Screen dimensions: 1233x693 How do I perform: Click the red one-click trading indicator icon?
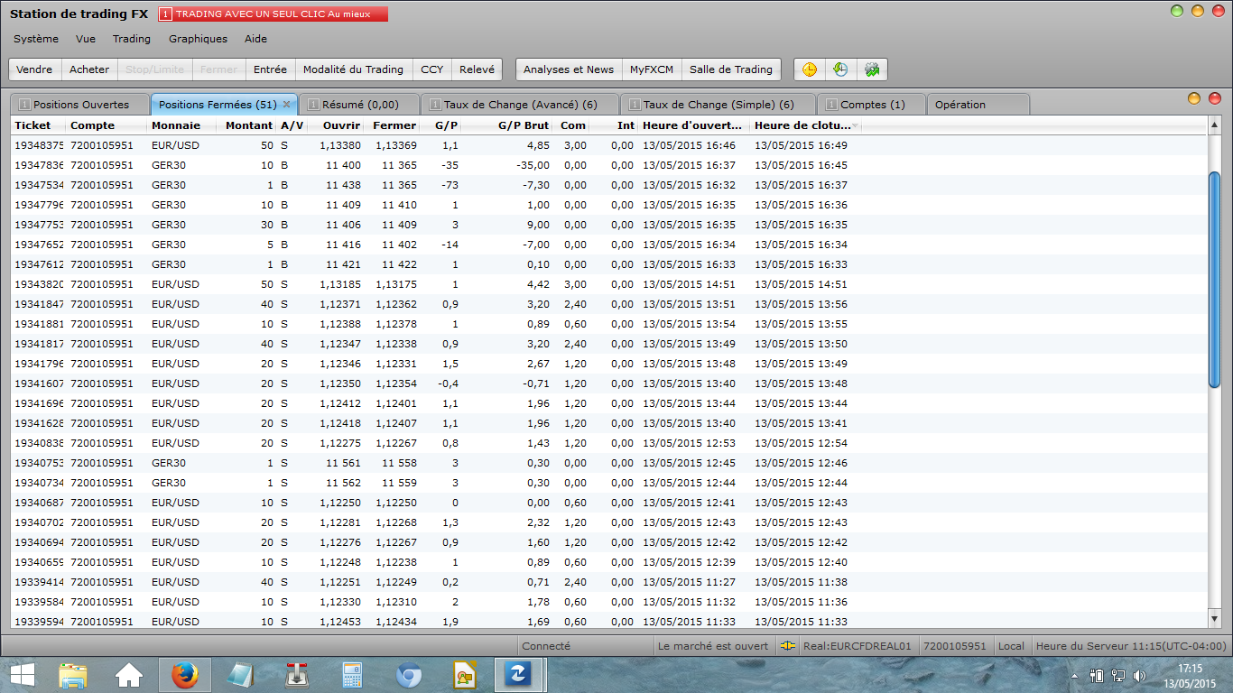pyautogui.click(x=165, y=14)
